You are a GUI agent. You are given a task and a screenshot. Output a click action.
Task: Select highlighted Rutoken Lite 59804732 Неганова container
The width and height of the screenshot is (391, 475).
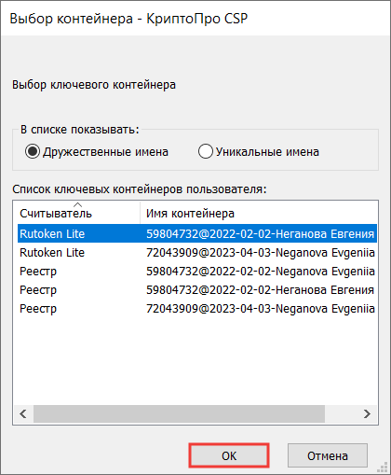click(197, 233)
